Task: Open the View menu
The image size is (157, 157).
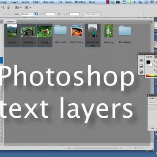Action: pos(68,2)
